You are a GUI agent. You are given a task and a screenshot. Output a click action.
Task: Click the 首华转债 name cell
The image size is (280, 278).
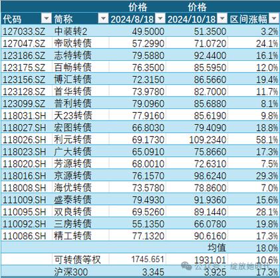[80, 91]
